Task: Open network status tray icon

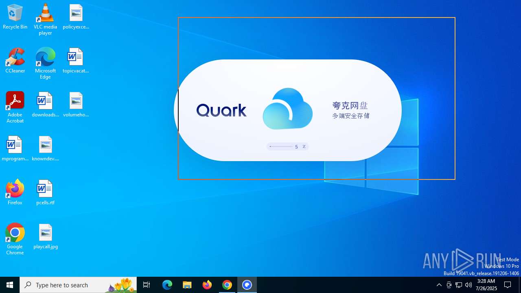Action: [x=459, y=285]
